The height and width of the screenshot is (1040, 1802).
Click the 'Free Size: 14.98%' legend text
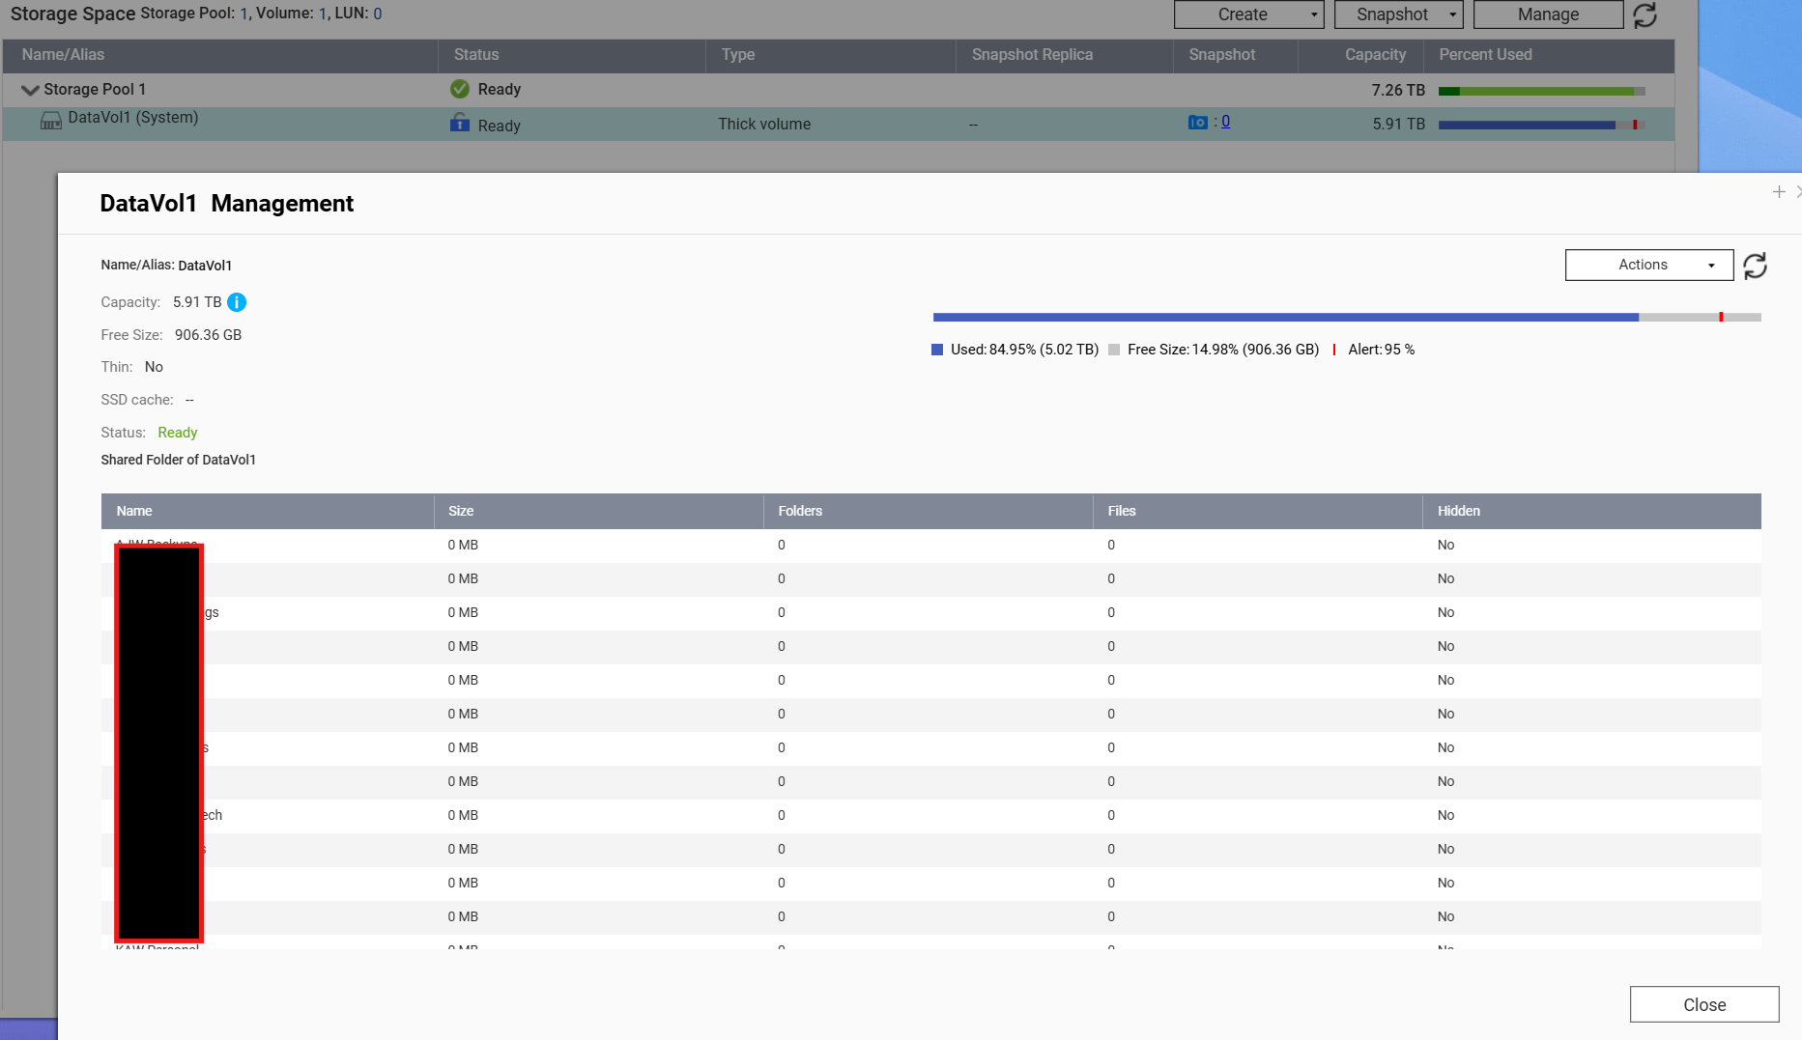pyautogui.click(x=1223, y=350)
